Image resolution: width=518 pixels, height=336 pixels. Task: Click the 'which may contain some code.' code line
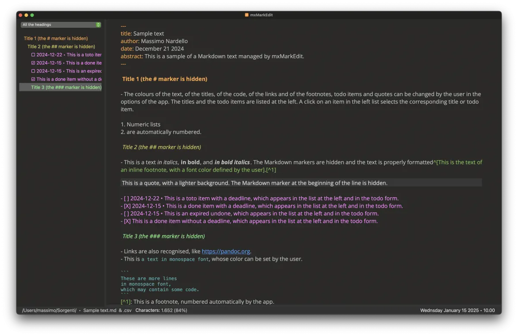click(160, 289)
